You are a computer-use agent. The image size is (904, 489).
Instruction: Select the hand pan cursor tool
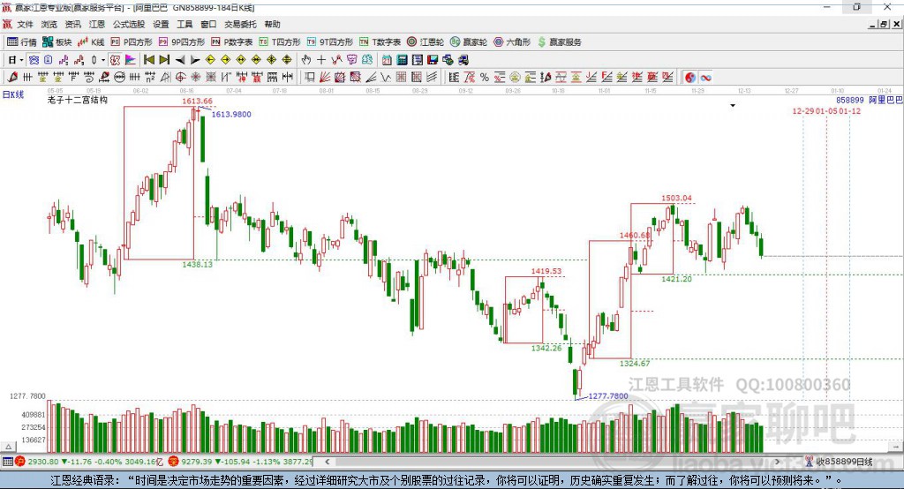pyautogui.click(x=306, y=60)
